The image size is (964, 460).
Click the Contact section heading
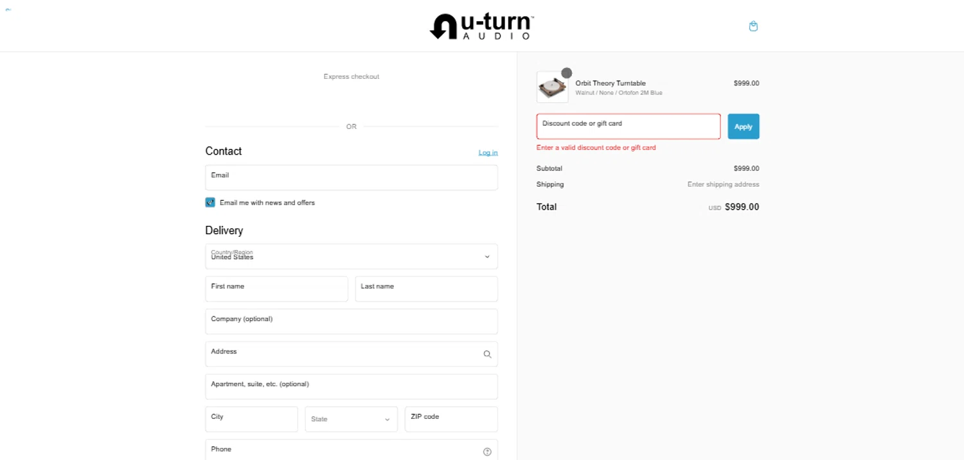(x=224, y=151)
